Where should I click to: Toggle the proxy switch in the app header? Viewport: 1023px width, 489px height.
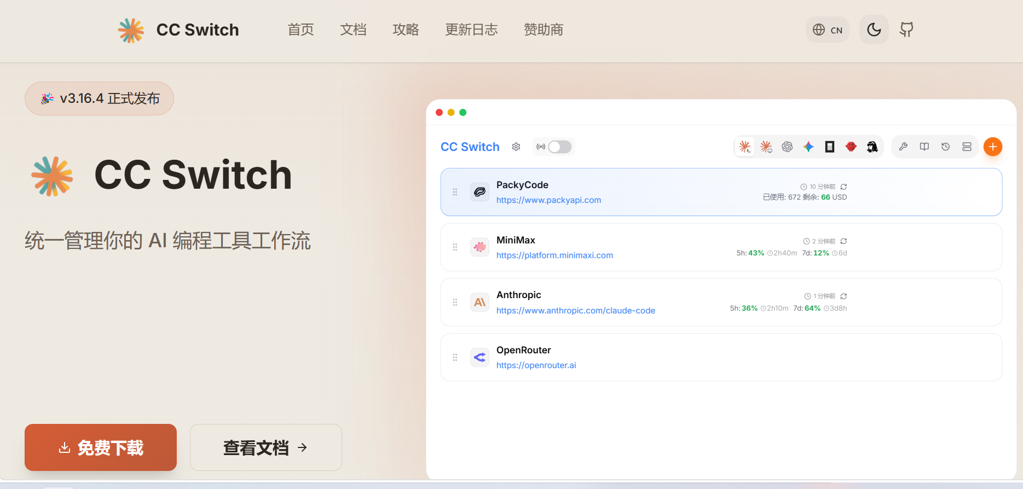point(560,147)
